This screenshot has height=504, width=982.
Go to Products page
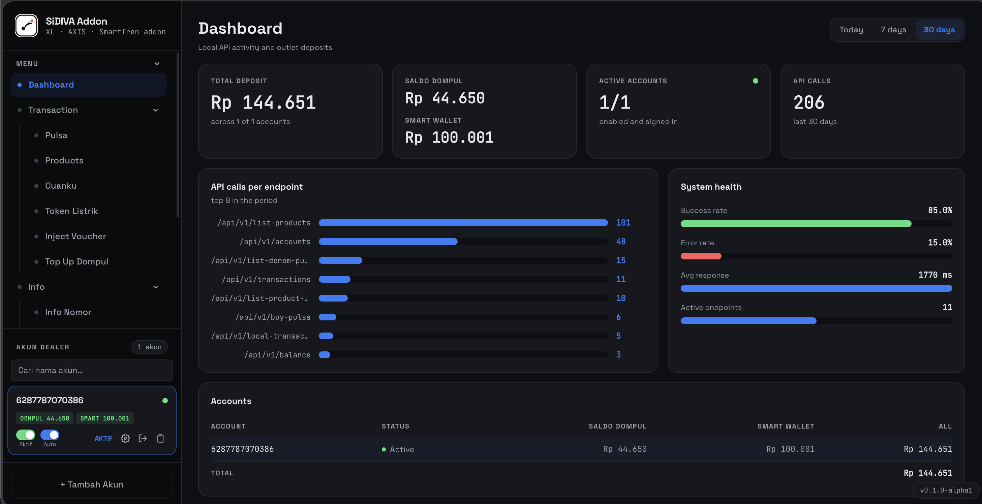(64, 160)
